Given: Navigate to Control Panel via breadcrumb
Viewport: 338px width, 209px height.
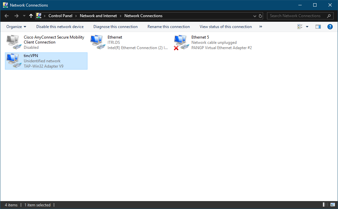Looking at the screenshot, I should pyautogui.click(x=60, y=15).
